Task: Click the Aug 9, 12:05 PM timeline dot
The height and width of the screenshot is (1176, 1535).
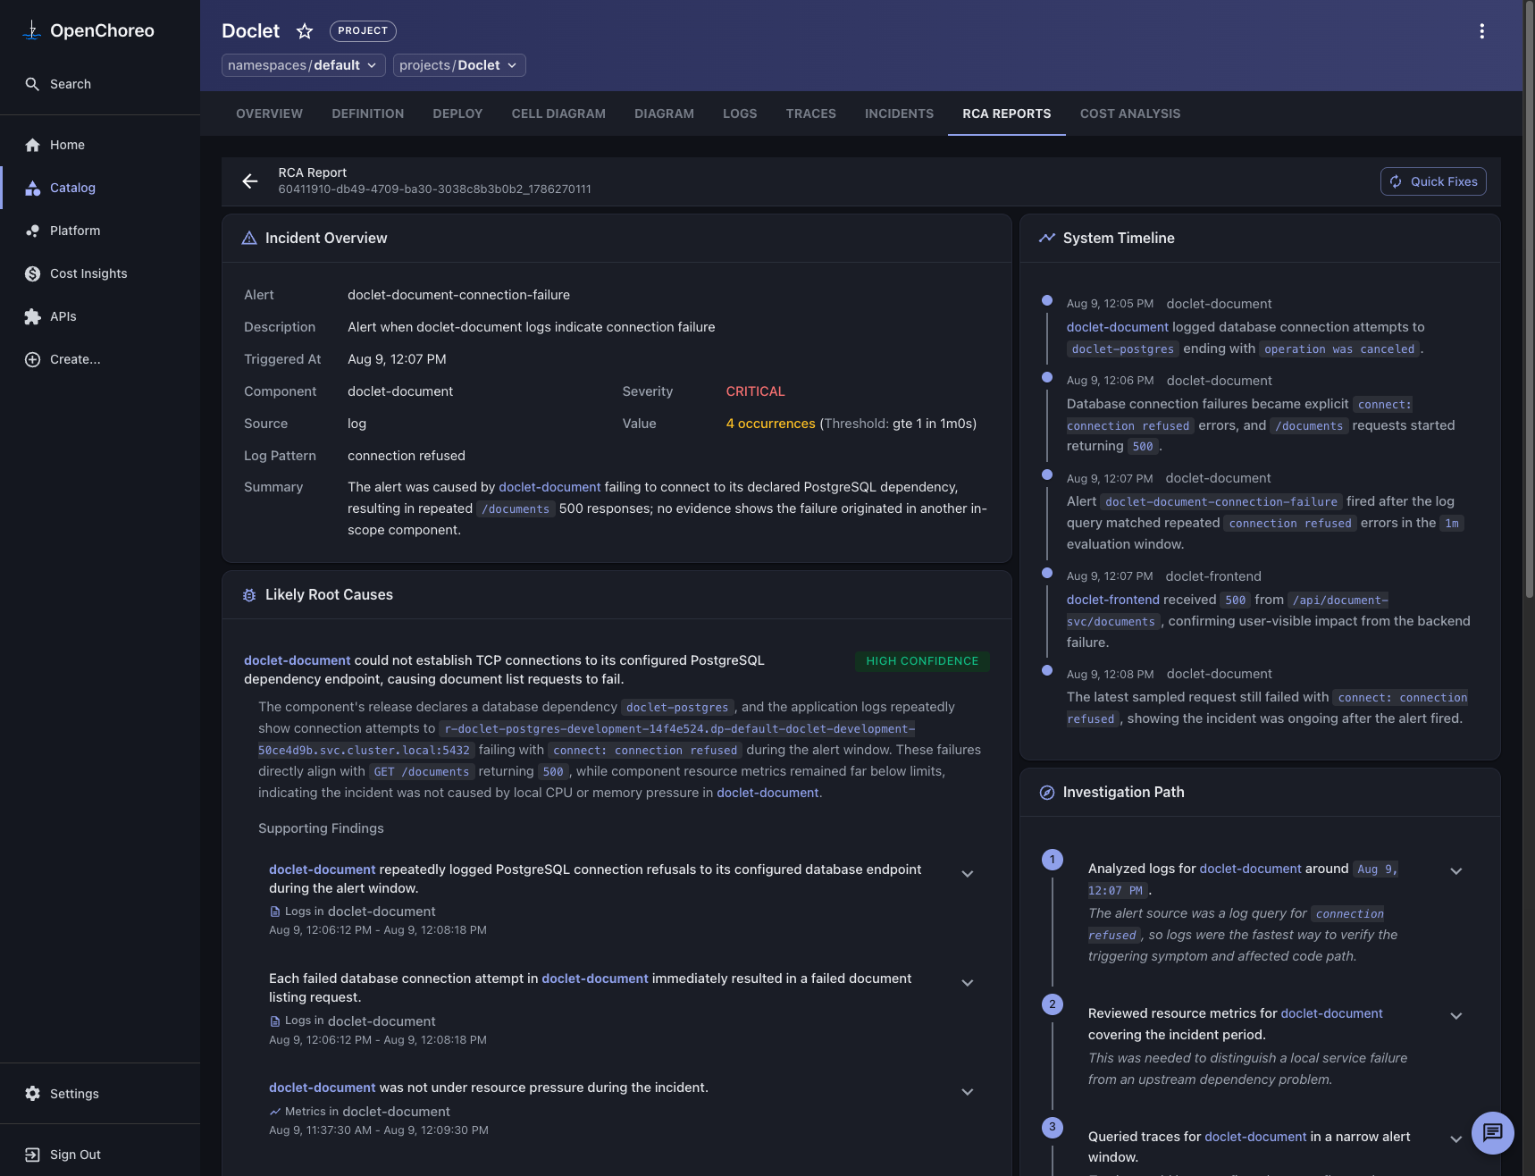Action: click(1047, 301)
